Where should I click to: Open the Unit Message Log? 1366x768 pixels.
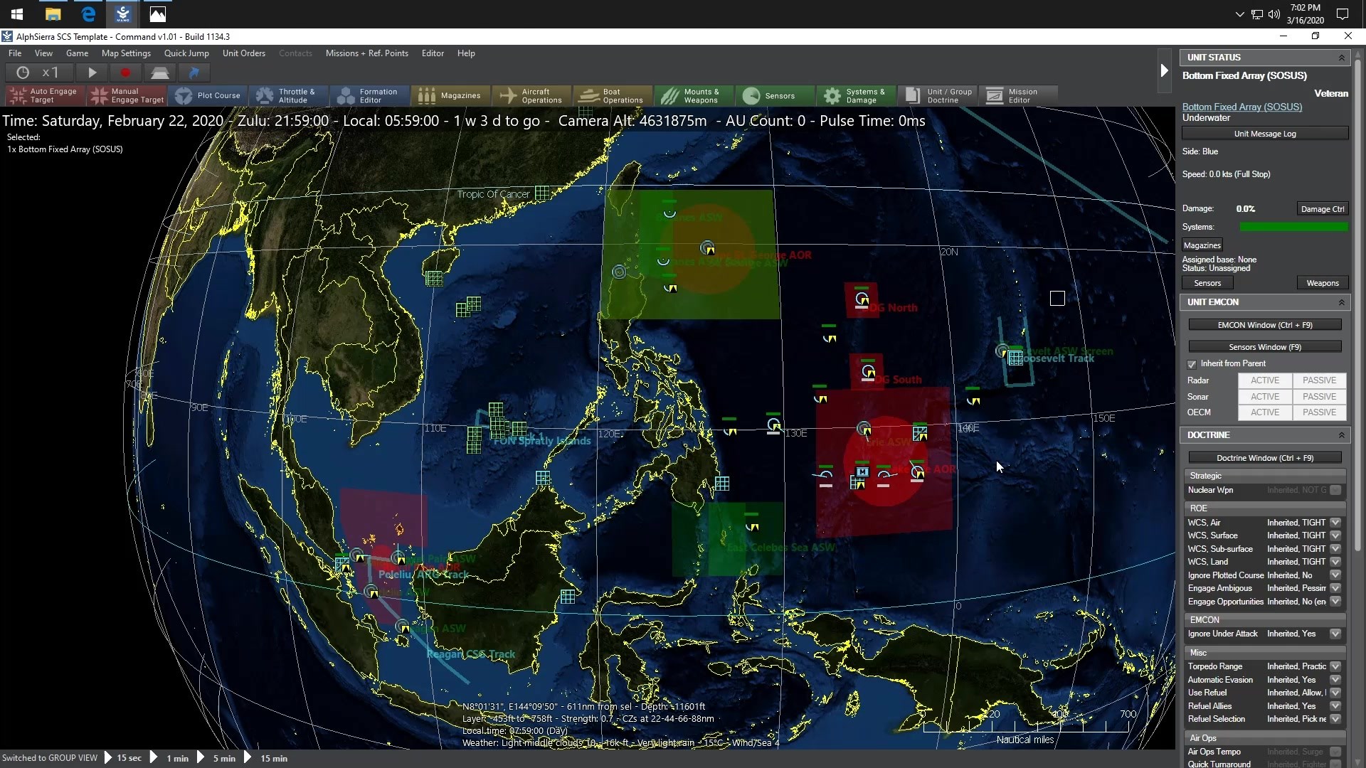coord(1265,134)
